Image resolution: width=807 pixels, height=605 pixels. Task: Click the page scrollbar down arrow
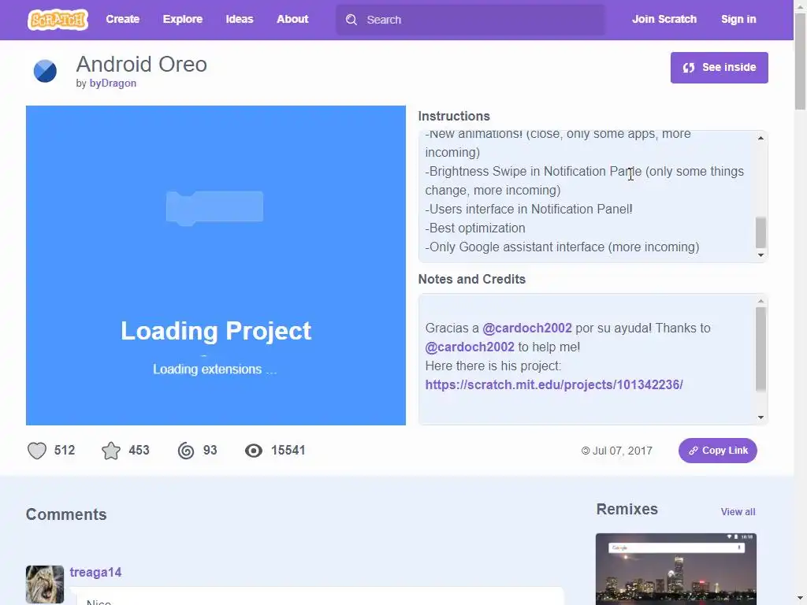(x=800, y=599)
